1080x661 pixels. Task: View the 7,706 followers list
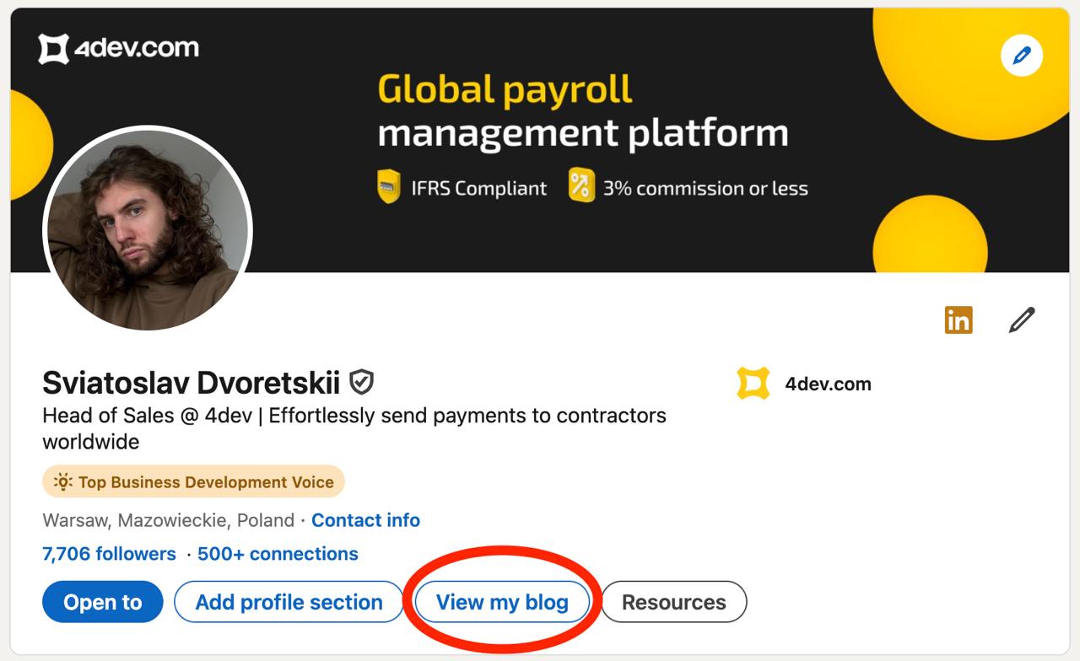tap(109, 554)
